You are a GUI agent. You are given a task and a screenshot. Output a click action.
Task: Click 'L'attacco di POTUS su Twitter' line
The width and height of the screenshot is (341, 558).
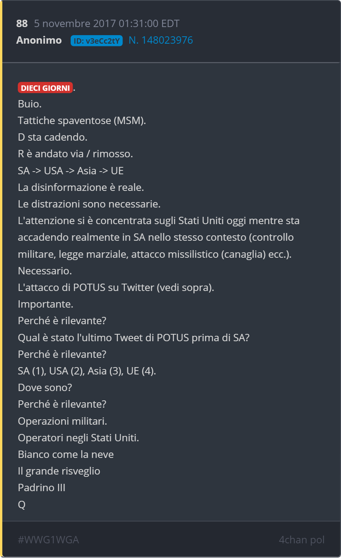click(x=116, y=288)
